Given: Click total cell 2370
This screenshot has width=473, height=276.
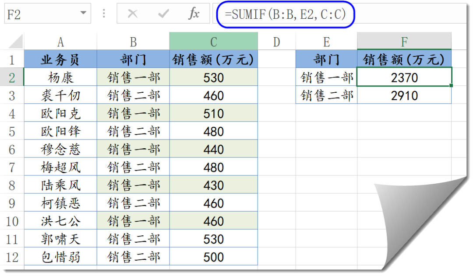Looking at the screenshot, I should pos(404,77).
